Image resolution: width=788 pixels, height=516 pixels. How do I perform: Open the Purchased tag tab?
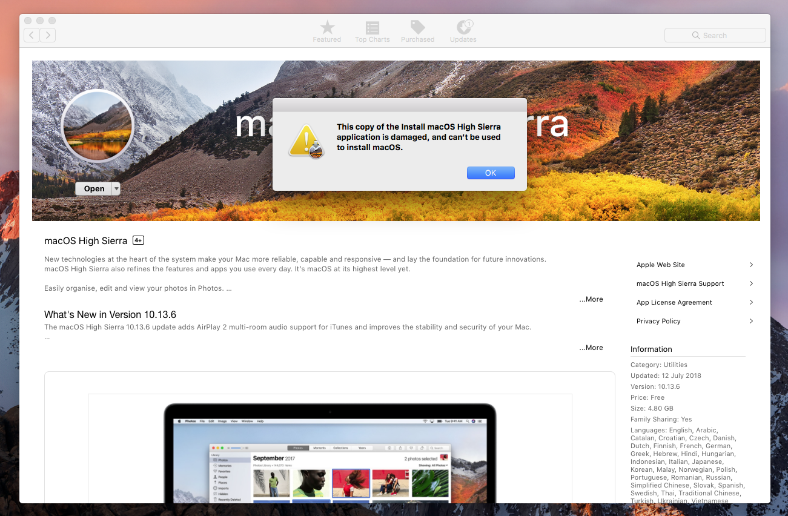(417, 31)
